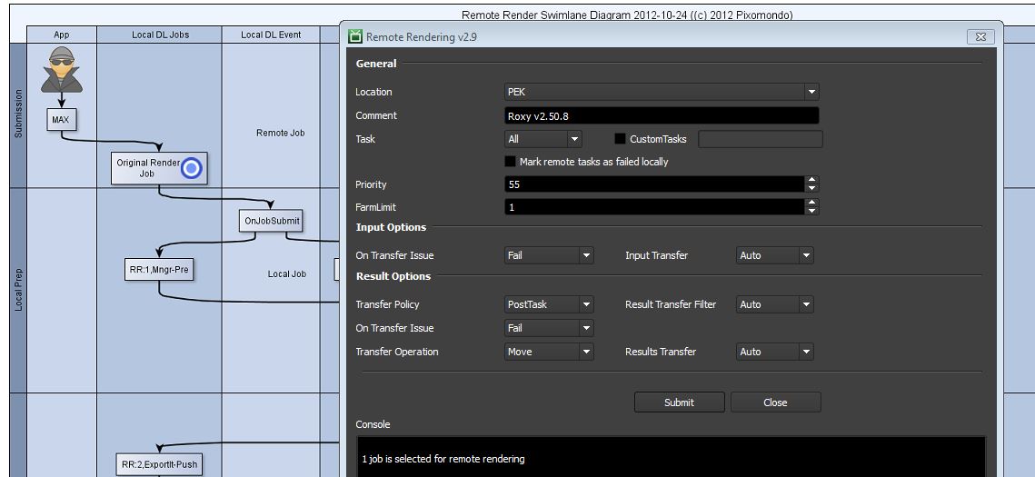Decrease Priority with the down arrow
This screenshot has height=477, width=1035.
coord(812,189)
